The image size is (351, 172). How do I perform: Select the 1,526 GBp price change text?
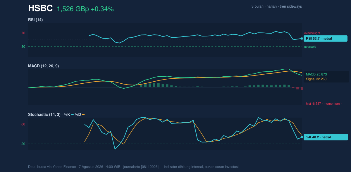(x=85, y=9)
